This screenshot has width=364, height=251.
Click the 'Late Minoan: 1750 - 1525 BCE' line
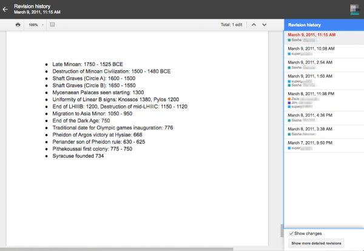point(87,64)
